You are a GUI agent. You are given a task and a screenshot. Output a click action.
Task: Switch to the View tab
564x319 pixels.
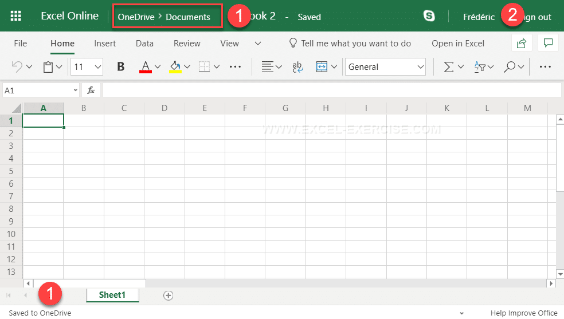pos(229,44)
